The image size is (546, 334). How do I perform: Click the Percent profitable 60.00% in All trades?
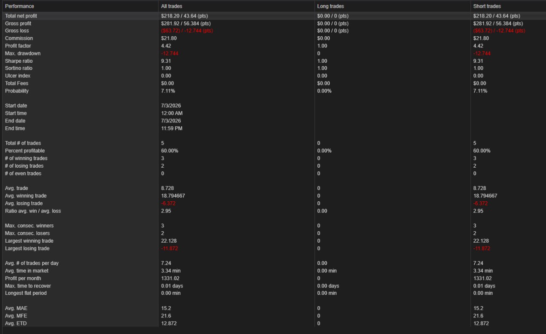(x=170, y=151)
